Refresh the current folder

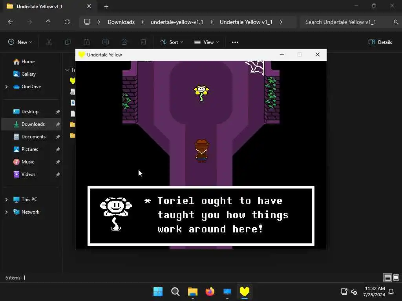click(x=67, y=22)
